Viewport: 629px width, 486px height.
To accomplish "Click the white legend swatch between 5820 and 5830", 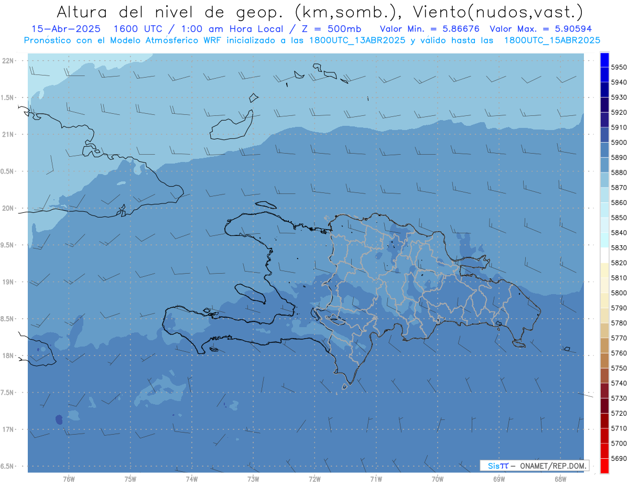I will point(604,255).
